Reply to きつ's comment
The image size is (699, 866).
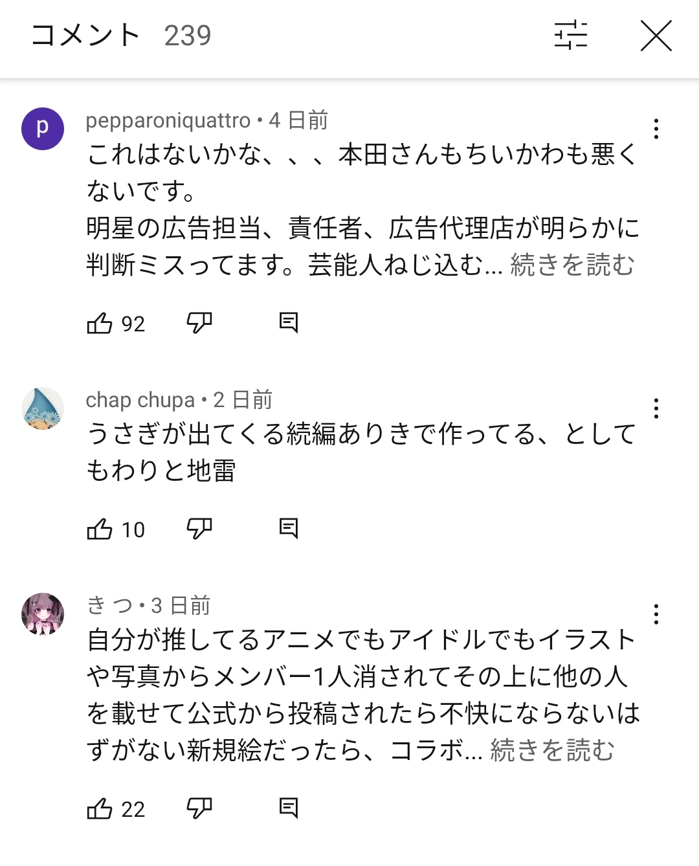pos(288,808)
